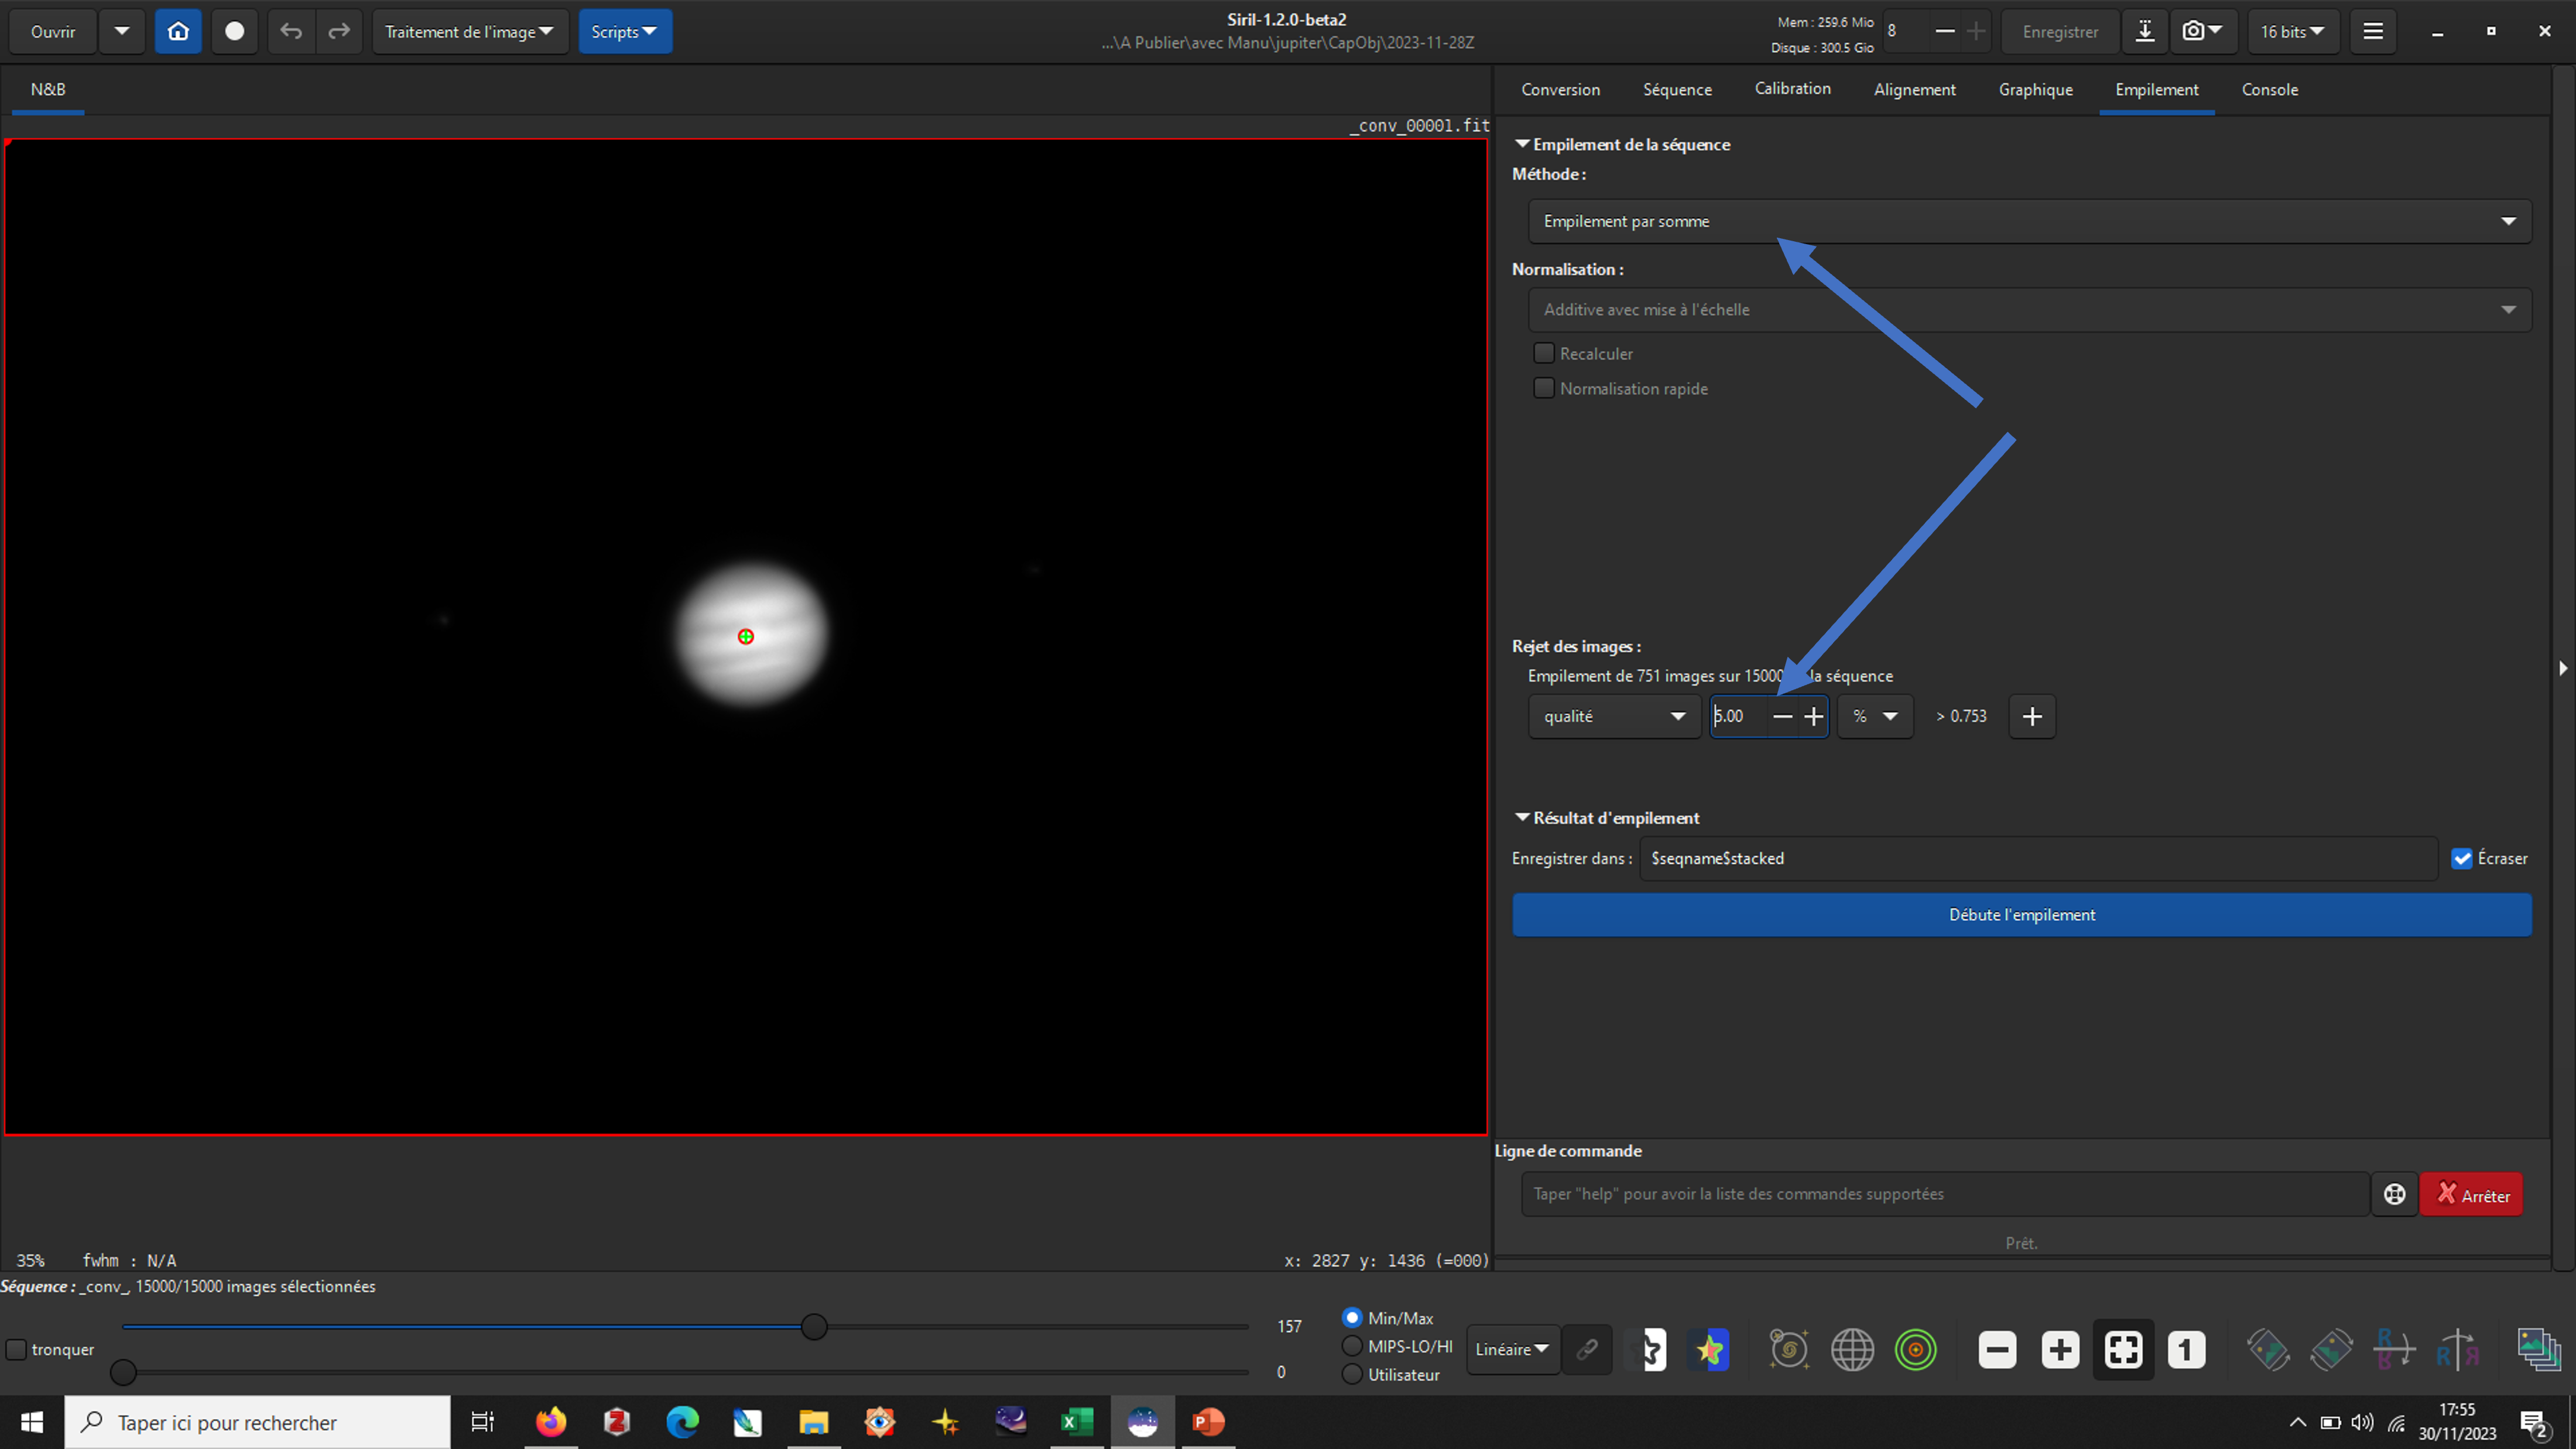The width and height of the screenshot is (2576, 1449).
Task: Click the zoom-to-fit icon
Action: (2123, 1349)
